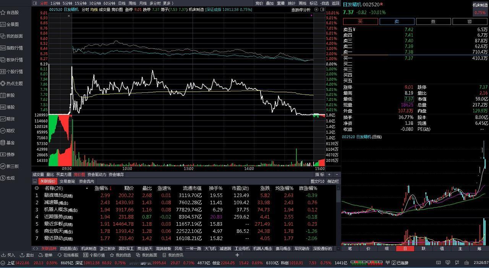
Task: Toggle the 侧边栏 side panel
Action: click(333, 181)
